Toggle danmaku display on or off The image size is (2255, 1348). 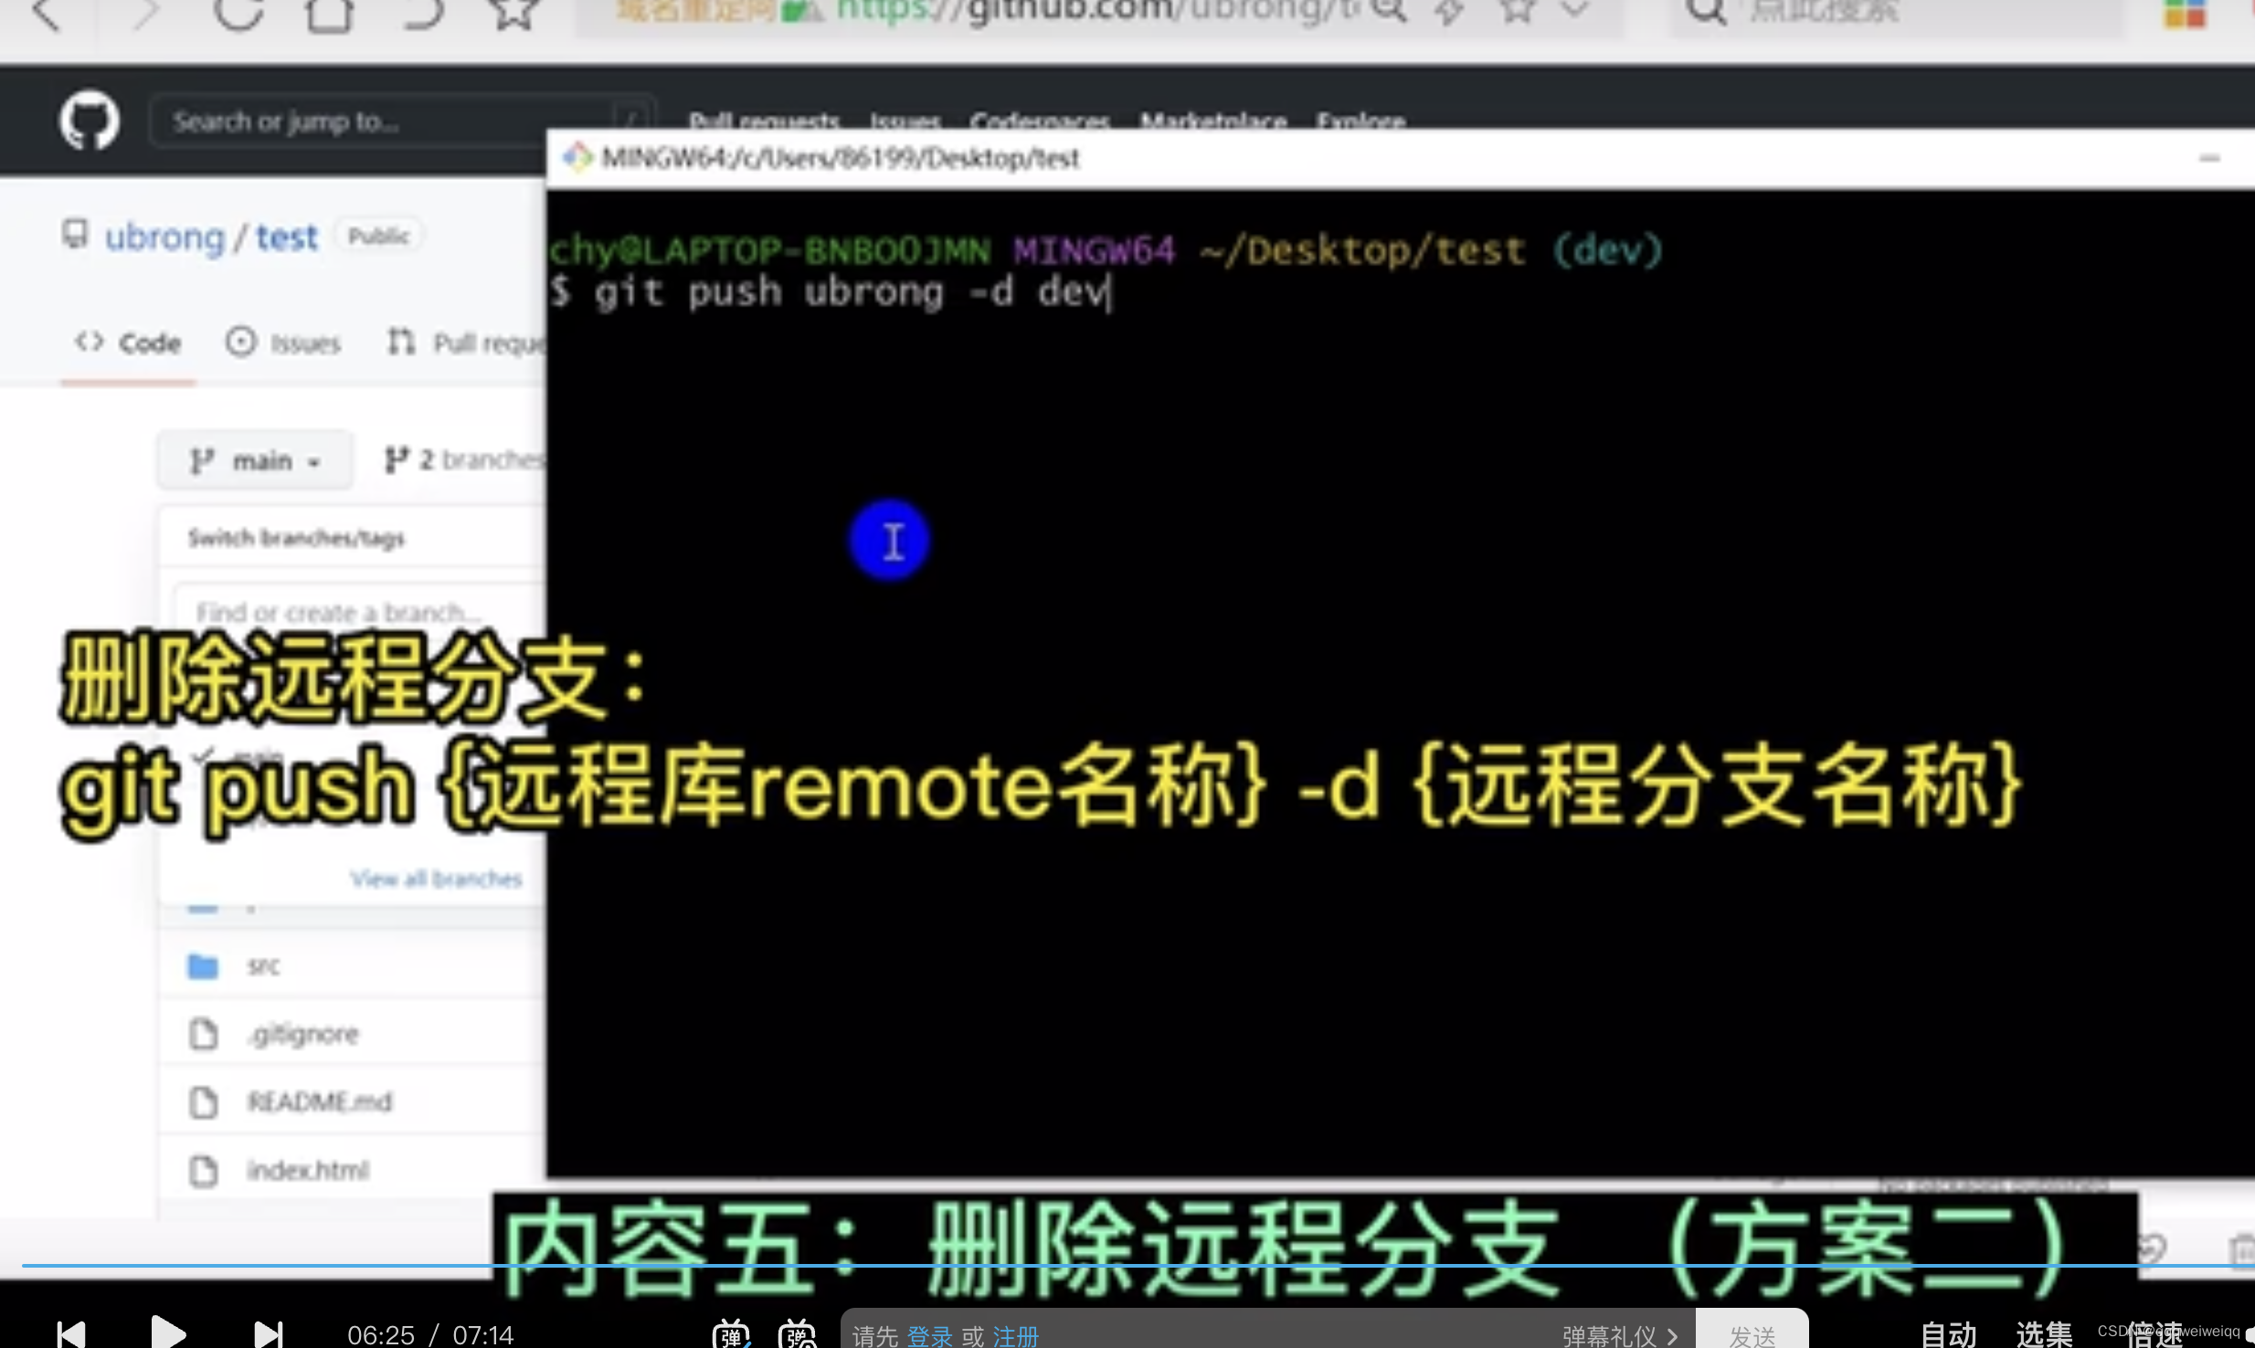point(731,1334)
